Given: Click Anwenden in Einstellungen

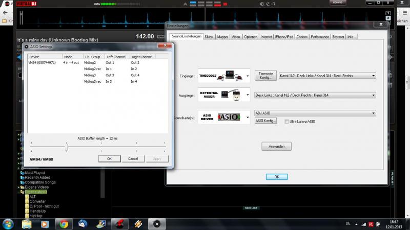Looking at the screenshot, I should [276, 146].
